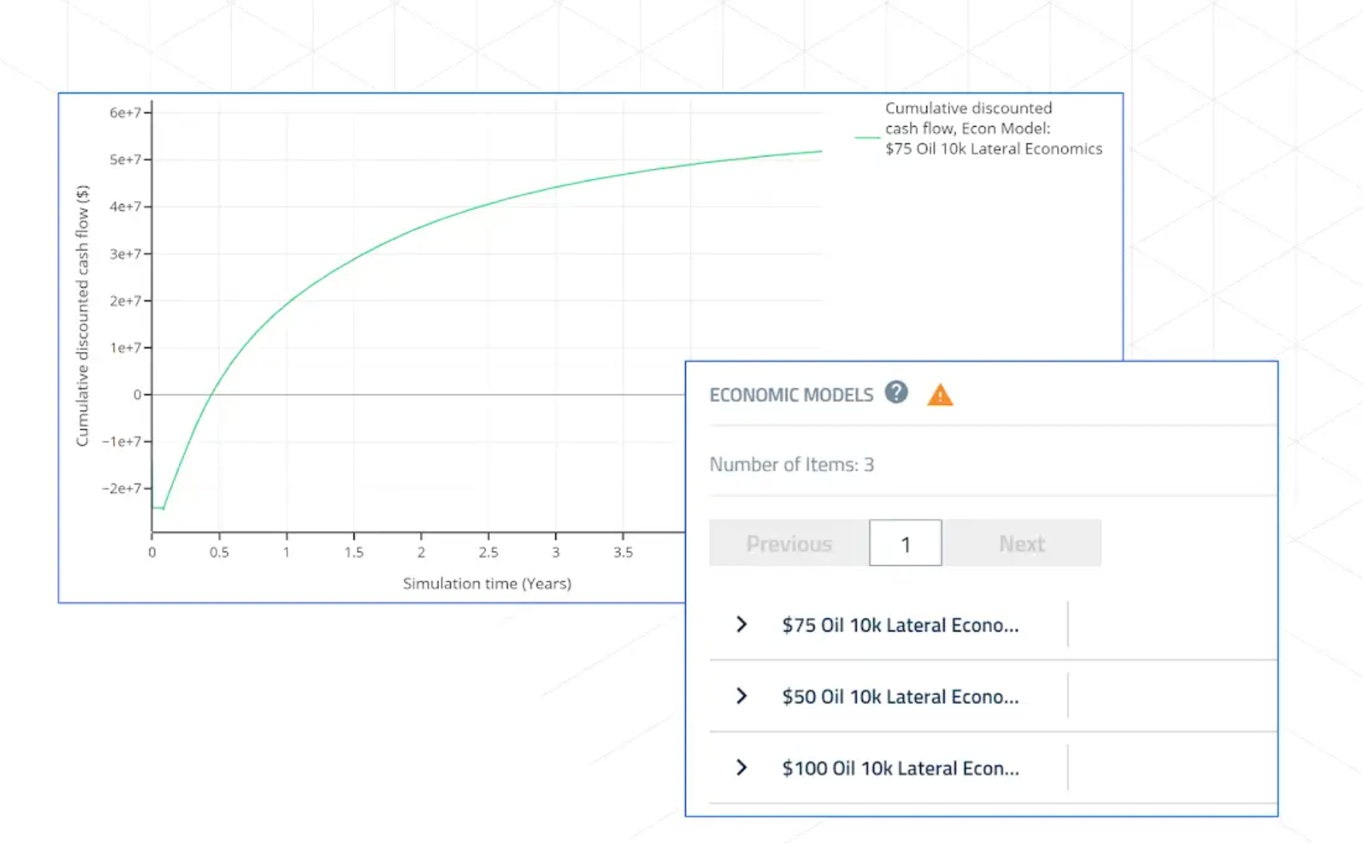Click the Previous page button
This screenshot has height=843, width=1363.
(789, 543)
